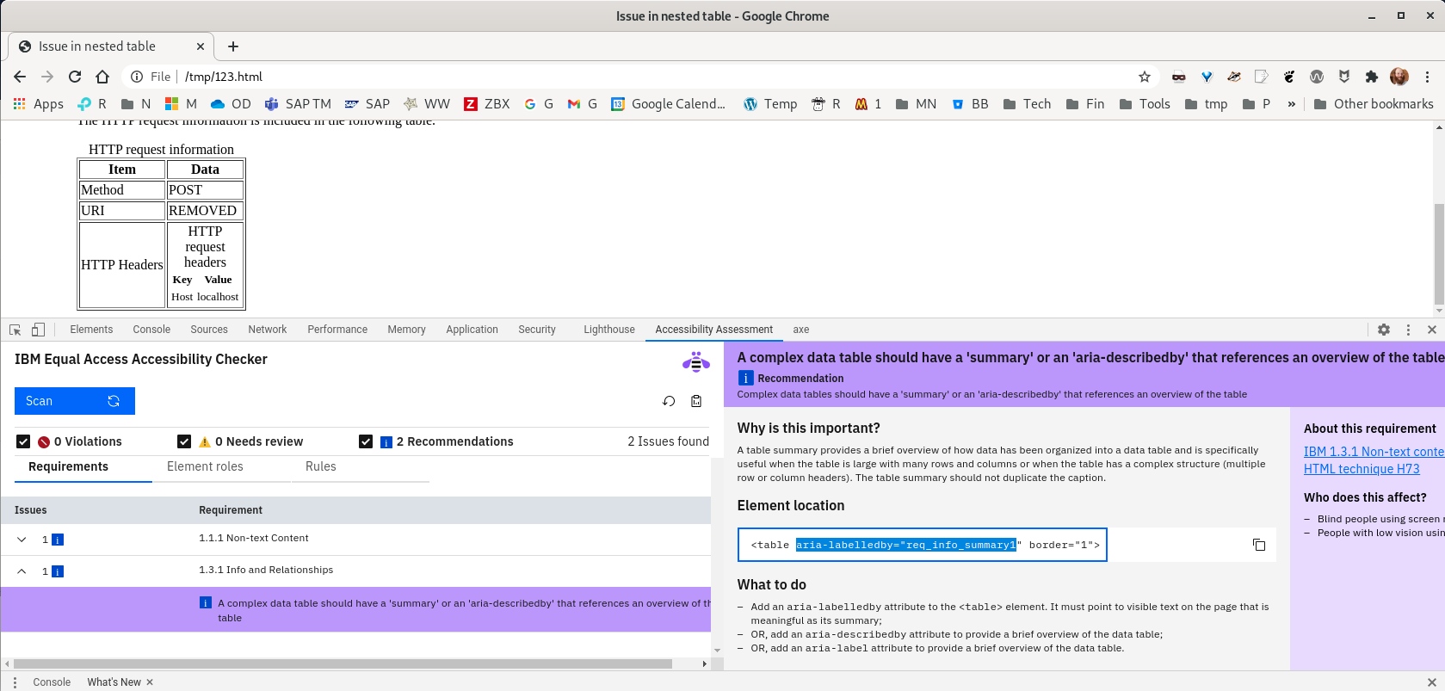
Task: Click the page vertical scrollbar thumb
Action: pyautogui.click(x=1439, y=254)
